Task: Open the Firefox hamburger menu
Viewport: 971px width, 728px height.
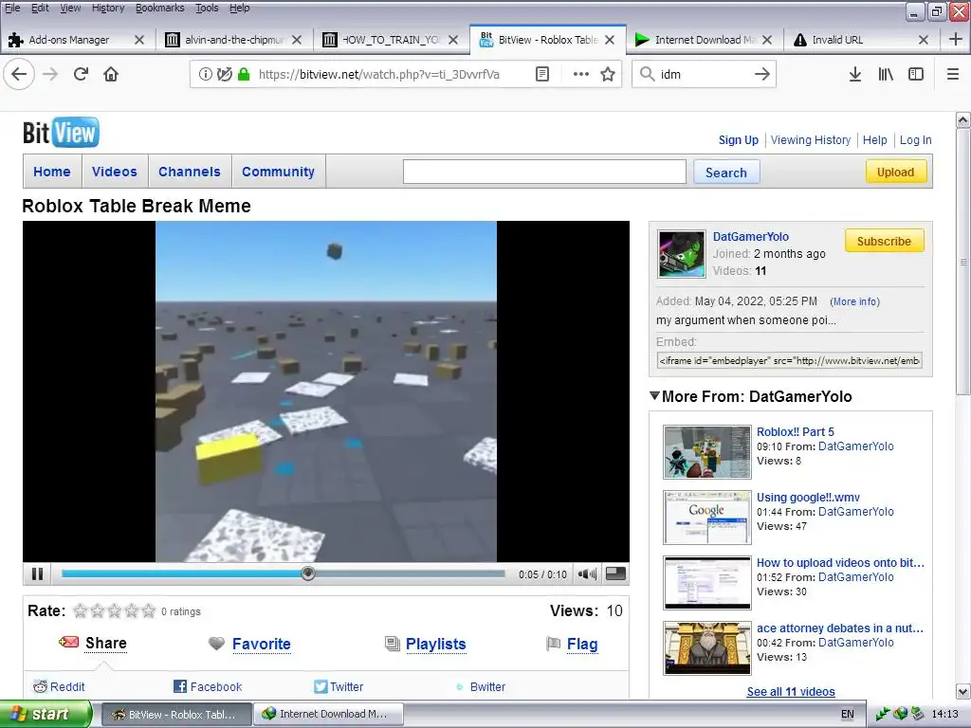Action: (953, 74)
